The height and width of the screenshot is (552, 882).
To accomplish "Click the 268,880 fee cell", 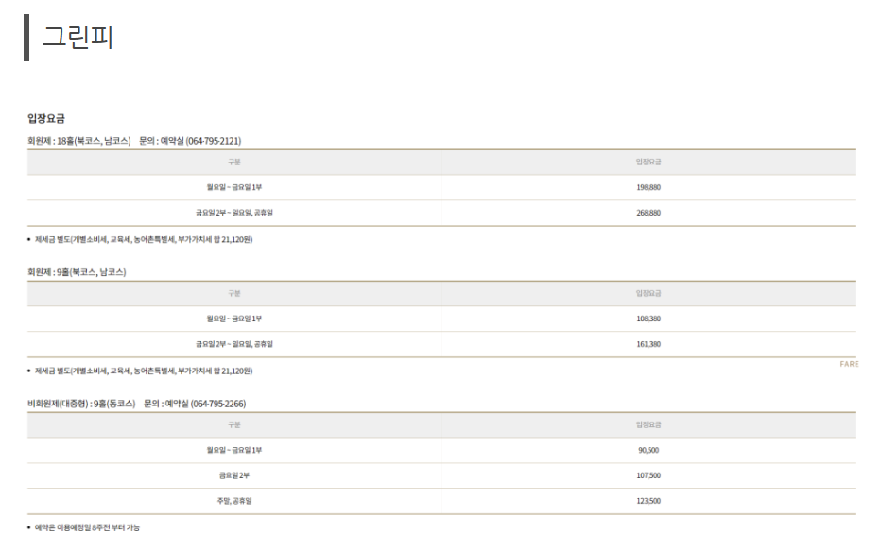I will (649, 213).
